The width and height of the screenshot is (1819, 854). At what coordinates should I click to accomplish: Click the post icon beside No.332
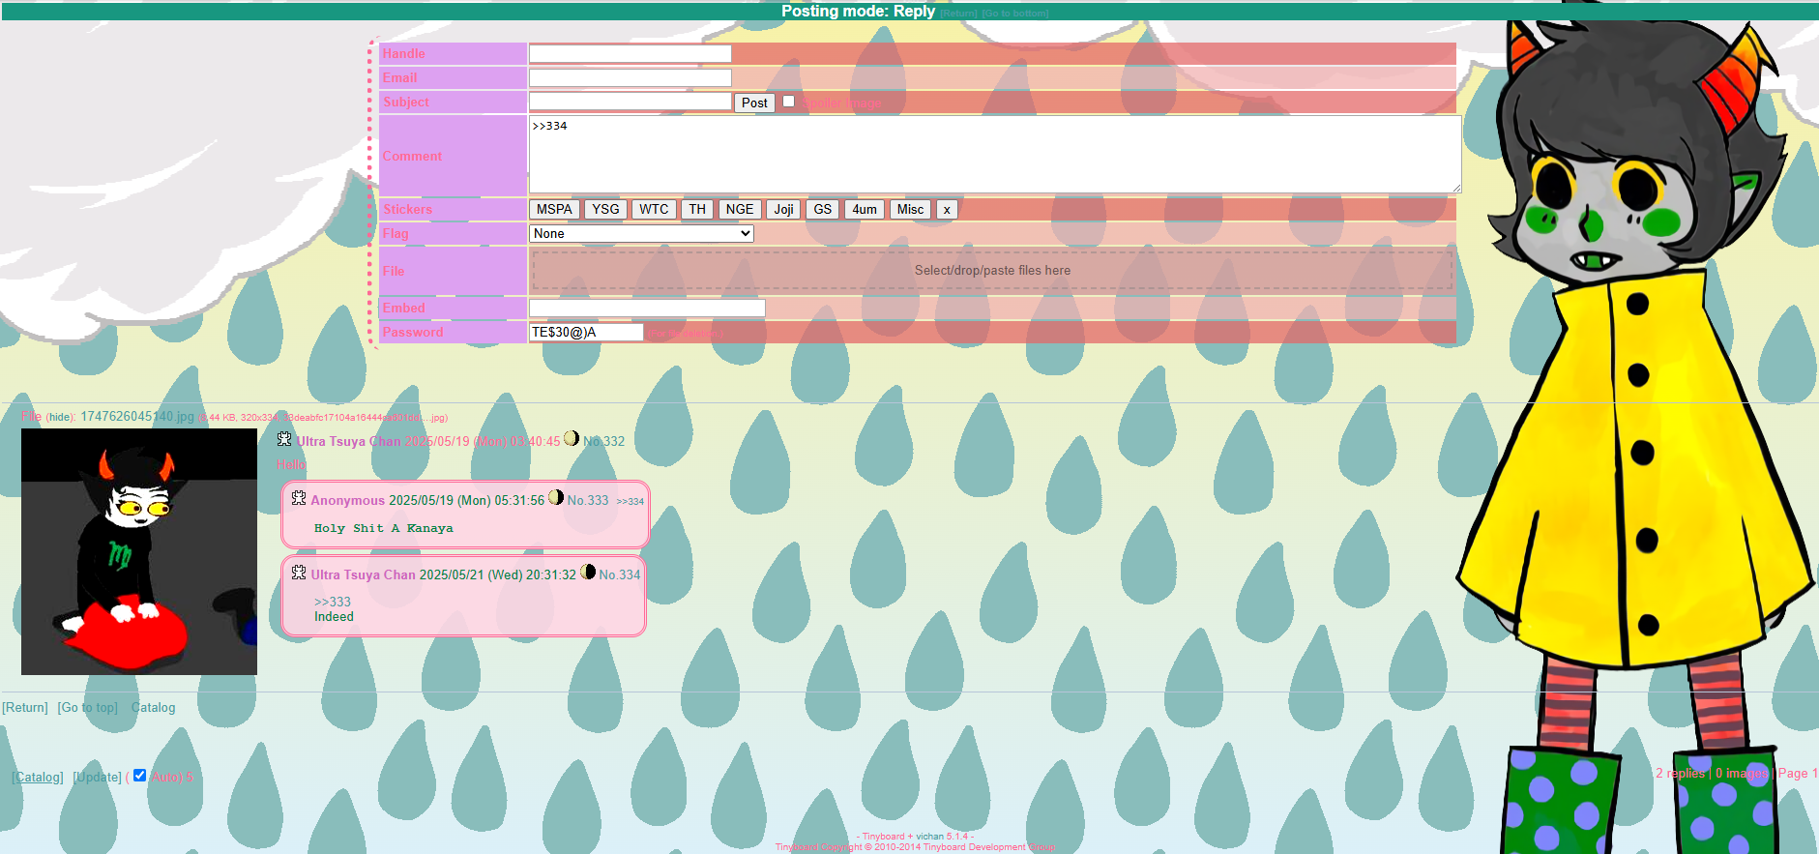click(284, 439)
